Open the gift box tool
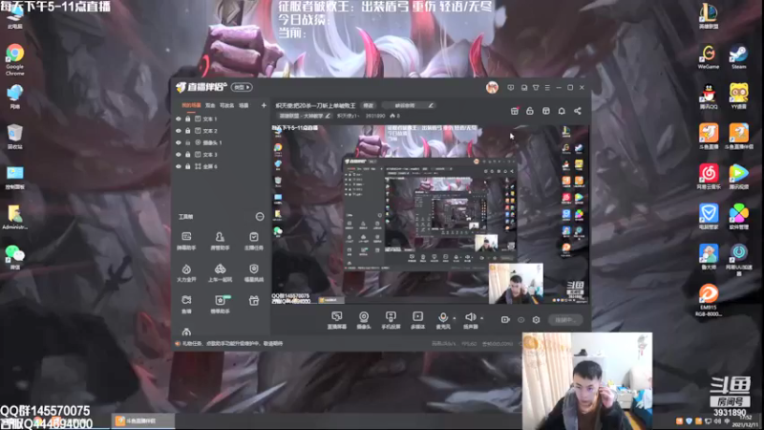This screenshot has height=430, width=764. tap(254, 301)
